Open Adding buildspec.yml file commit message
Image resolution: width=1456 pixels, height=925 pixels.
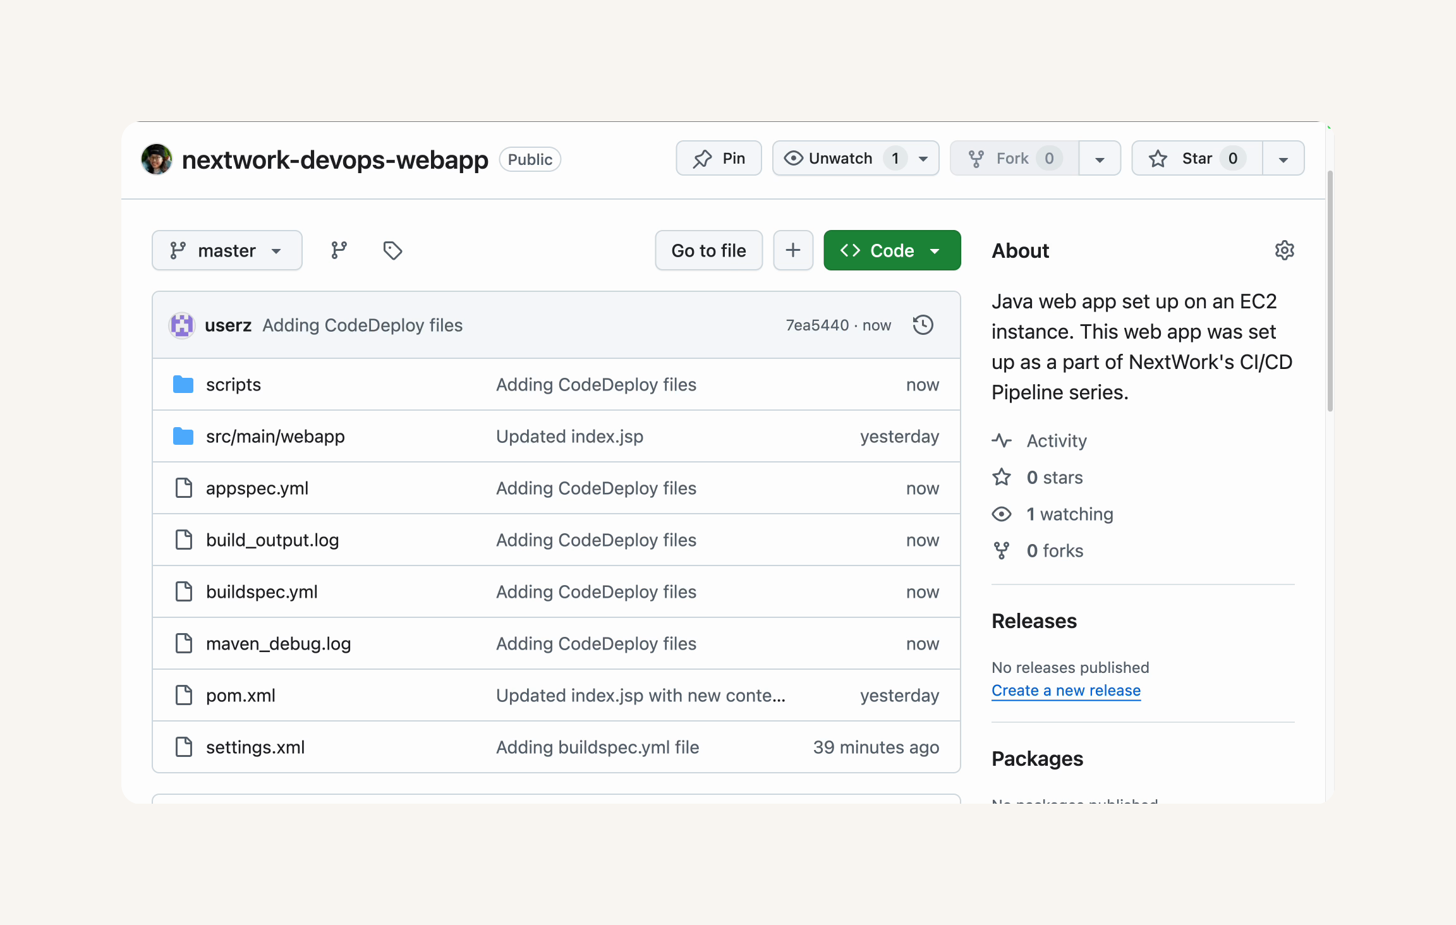597,747
